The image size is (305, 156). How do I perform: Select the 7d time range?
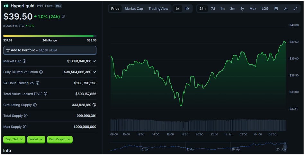213,9
